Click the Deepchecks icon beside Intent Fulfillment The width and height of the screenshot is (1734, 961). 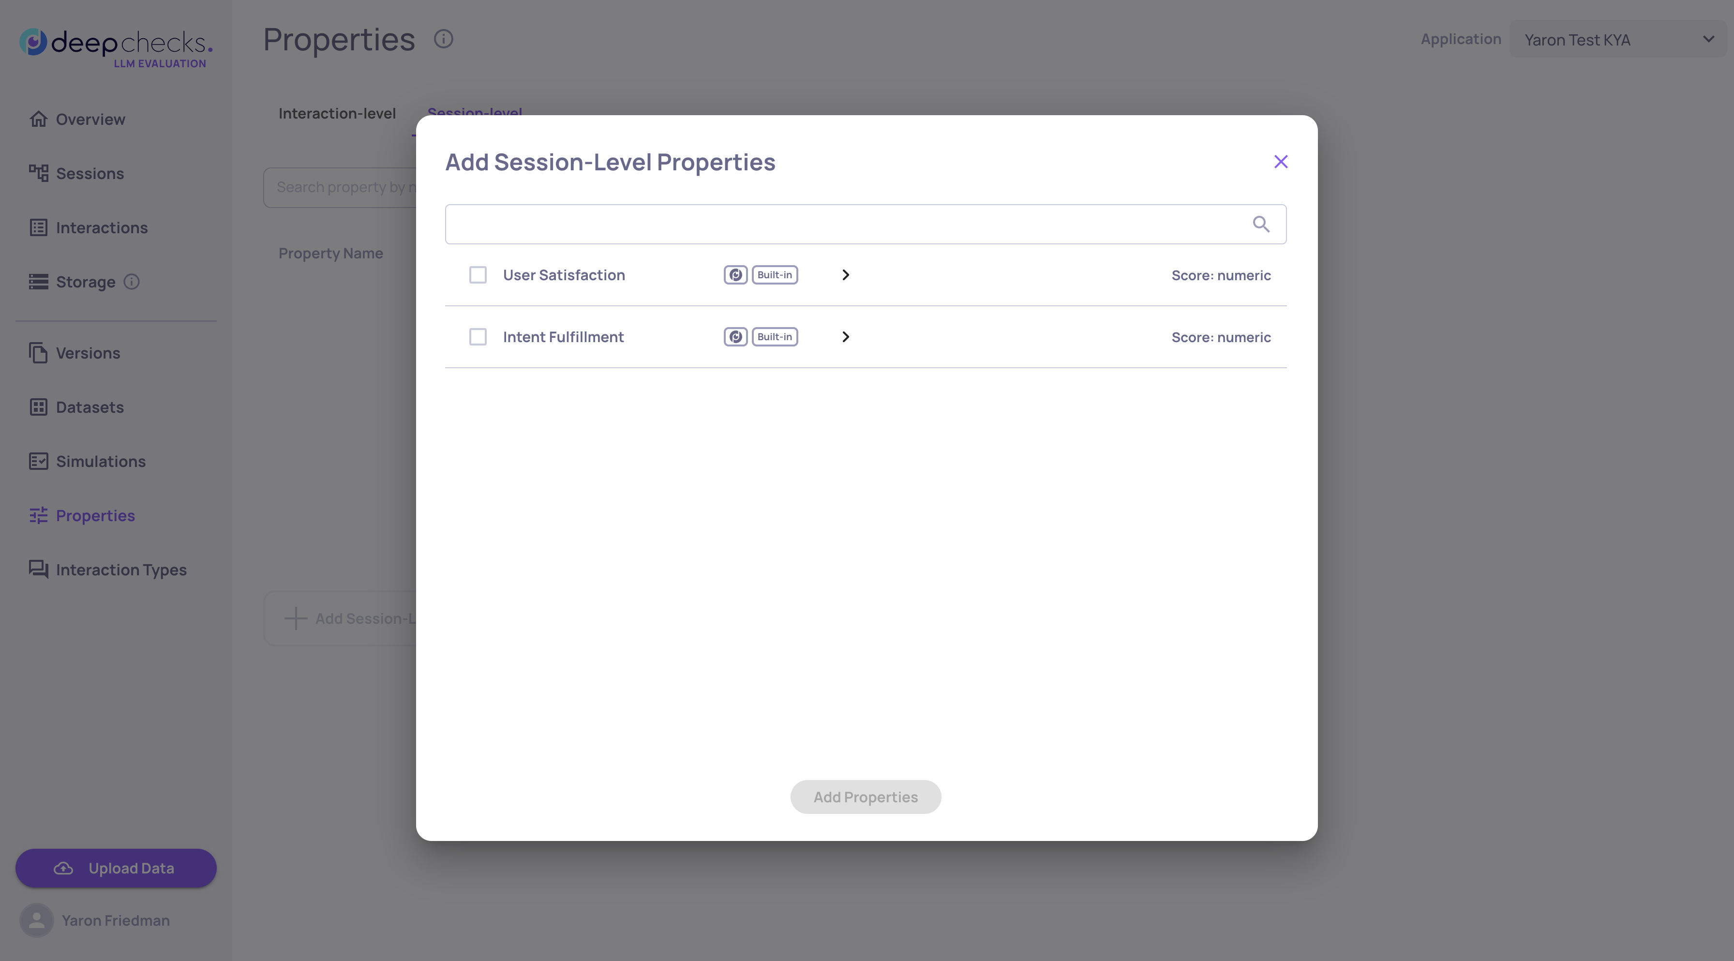pyautogui.click(x=735, y=337)
